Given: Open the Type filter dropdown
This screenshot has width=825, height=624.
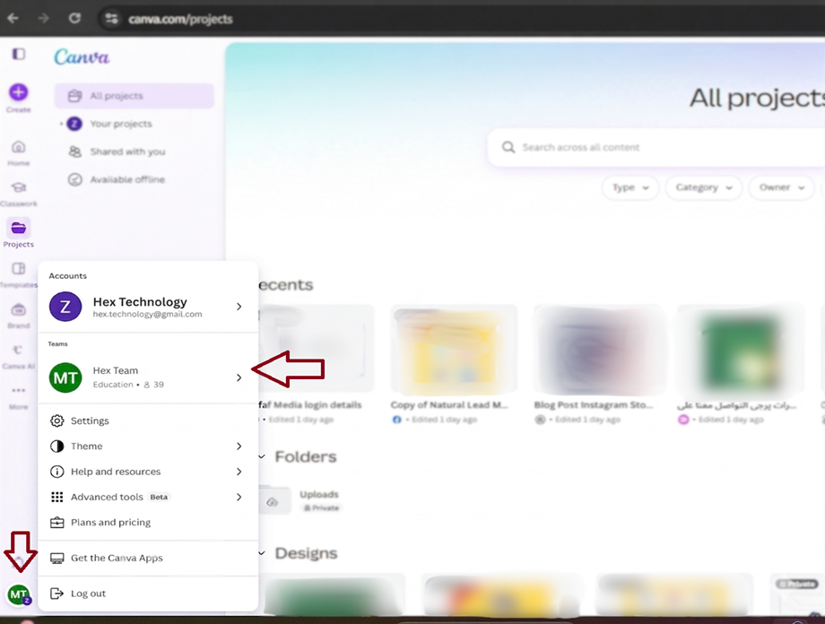Looking at the screenshot, I should (x=631, y=187).
